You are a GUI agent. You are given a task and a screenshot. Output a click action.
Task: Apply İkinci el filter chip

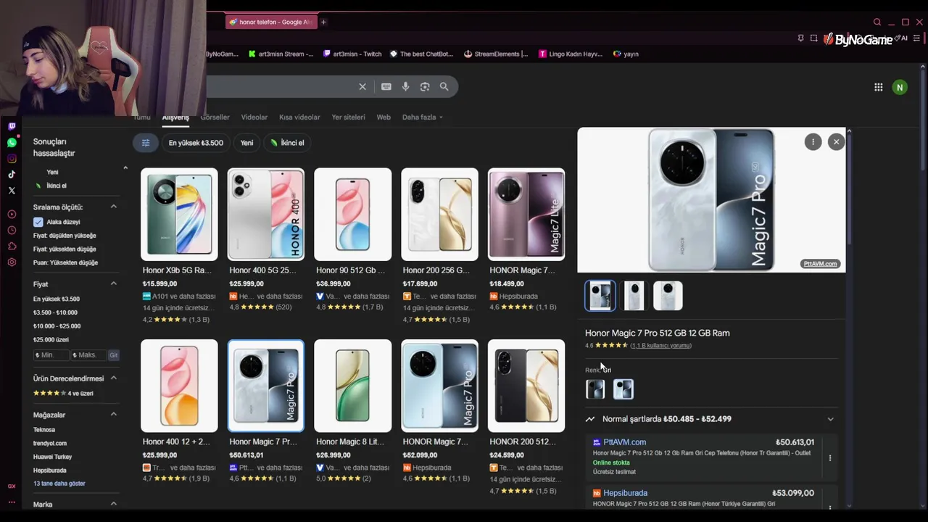(287, 143)
